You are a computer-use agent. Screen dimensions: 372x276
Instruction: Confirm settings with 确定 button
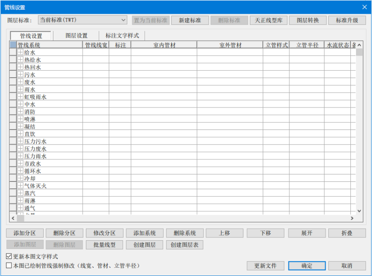306,265
